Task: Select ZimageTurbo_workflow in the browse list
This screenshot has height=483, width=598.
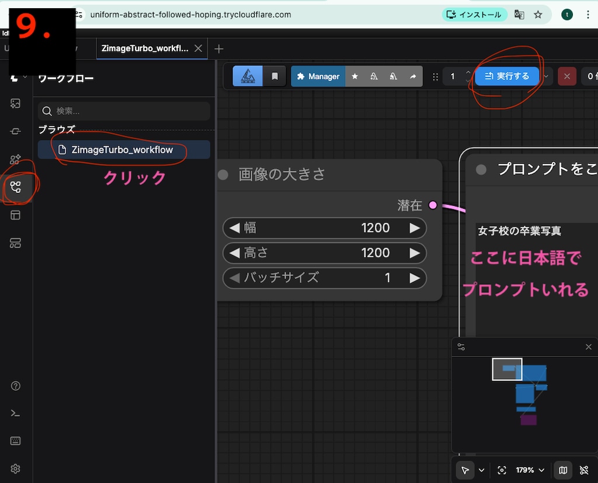Action: pos(122,150)
